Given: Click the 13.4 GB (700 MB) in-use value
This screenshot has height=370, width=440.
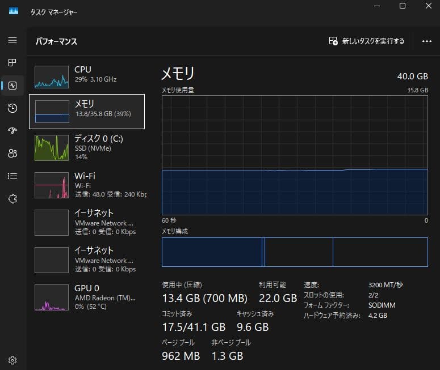Looking at the screenshot, I should [204, 298].
